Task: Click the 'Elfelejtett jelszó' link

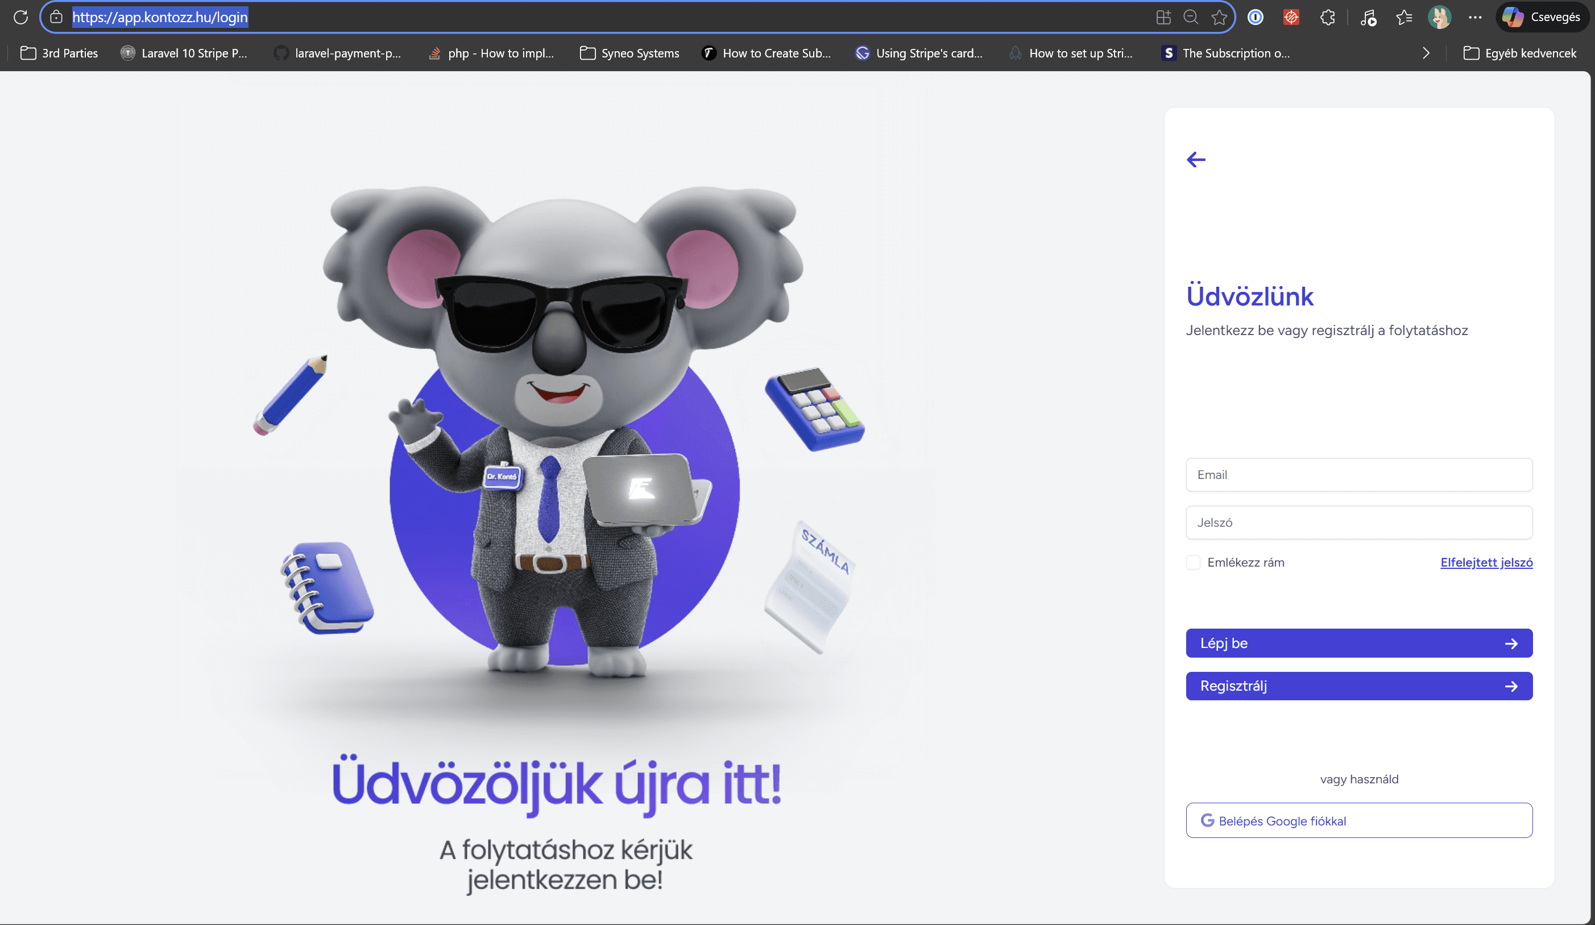Action: click(1486, 562)
